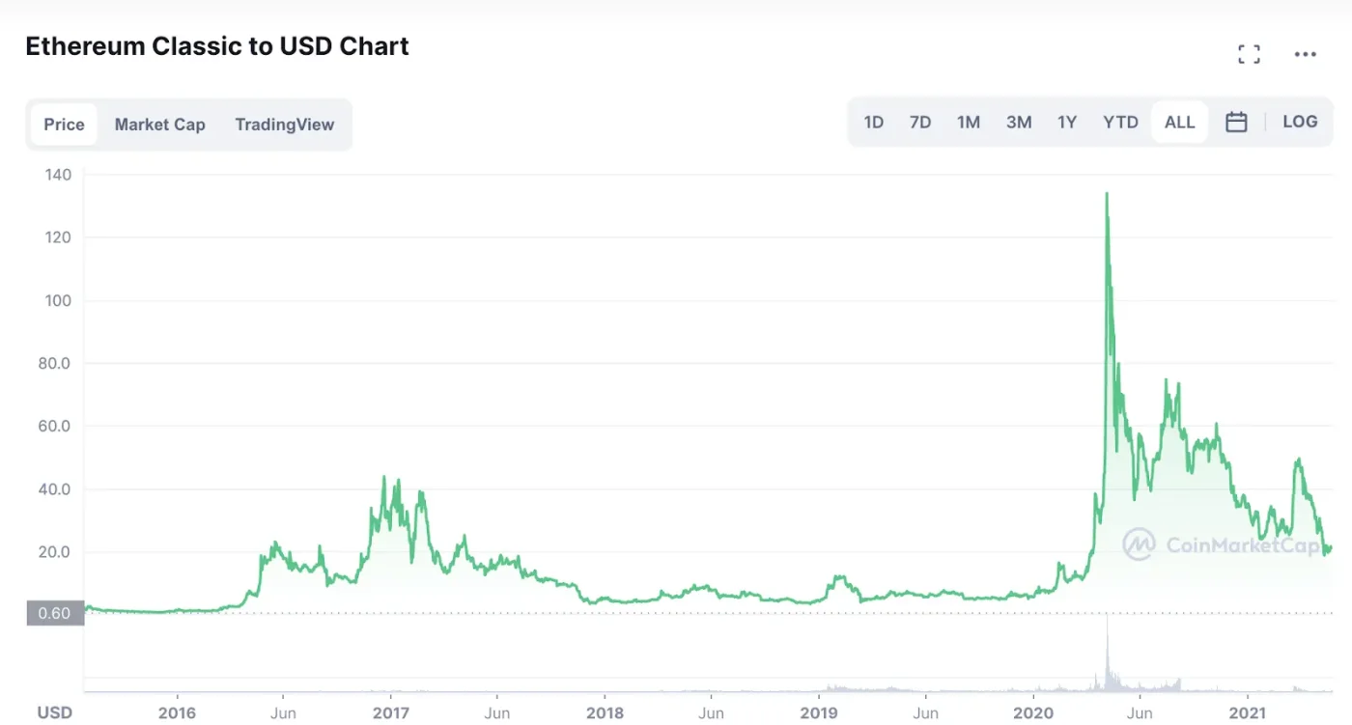
Task: Select the YTD time range
Action: click(1120, 122)
